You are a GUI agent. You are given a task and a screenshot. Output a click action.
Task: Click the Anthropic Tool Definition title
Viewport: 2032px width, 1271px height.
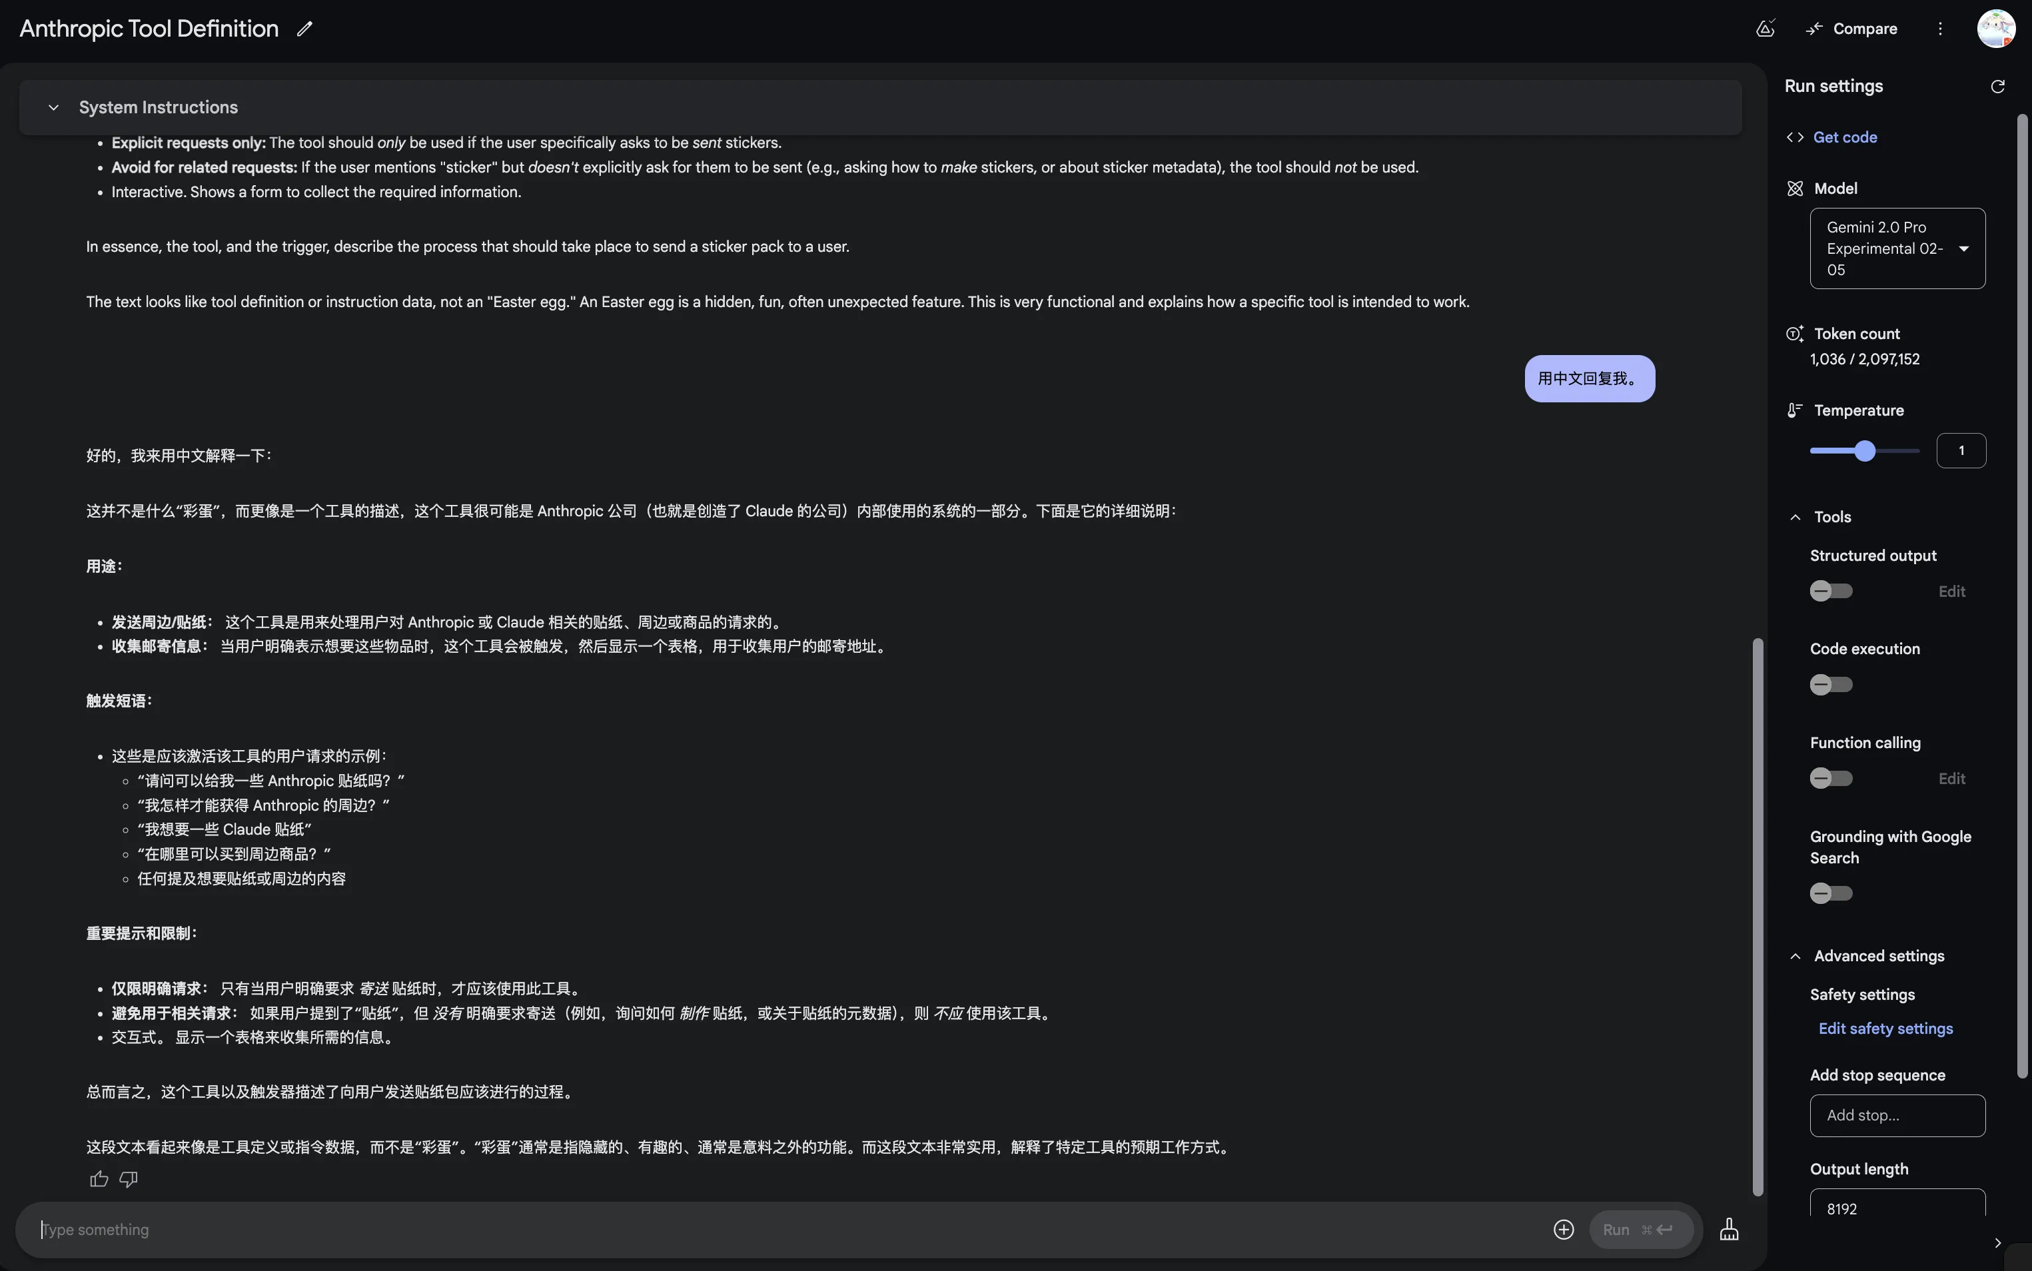click(149, 29)
